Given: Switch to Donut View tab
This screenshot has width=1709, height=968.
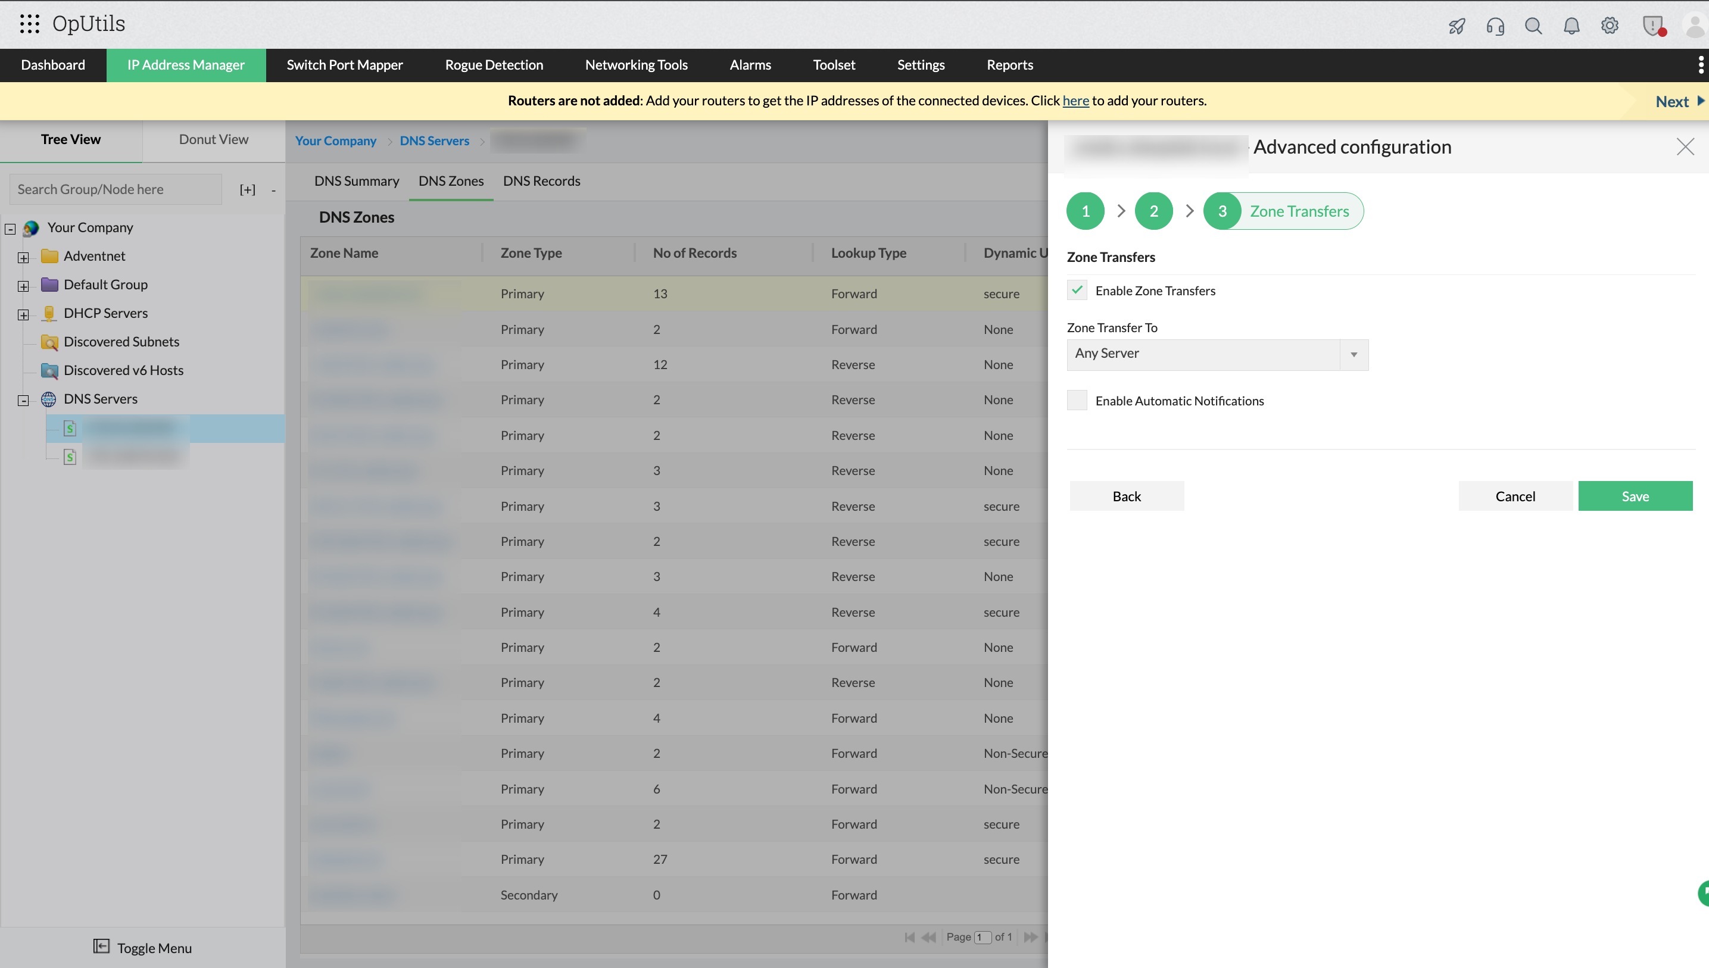Looking at the screenshot, I should [x=213, y=140].
